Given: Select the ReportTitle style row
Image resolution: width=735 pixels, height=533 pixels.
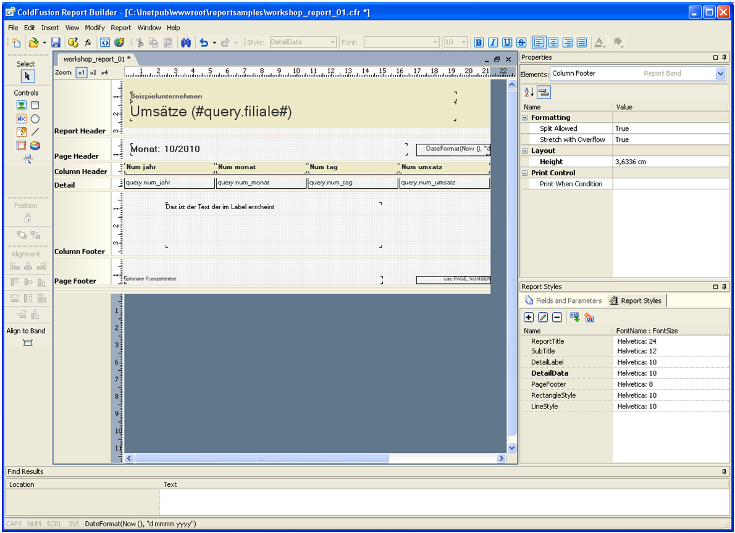Looking at the screenshot, I should pyautogui.click(x=625, y=341).
